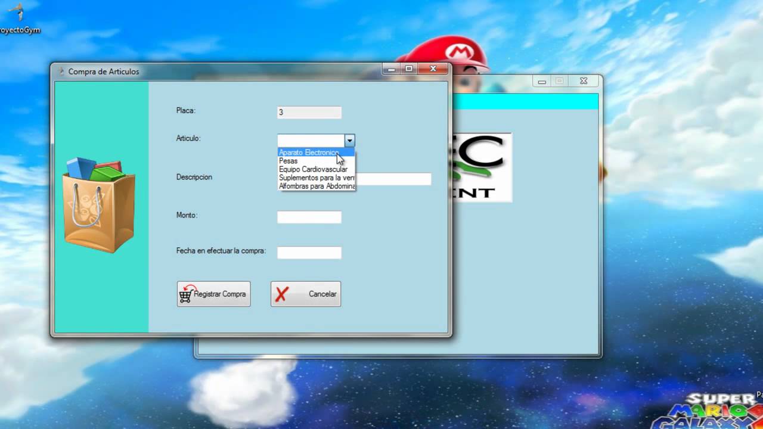Click the Compra de Articulos title text

coord(104,71)
